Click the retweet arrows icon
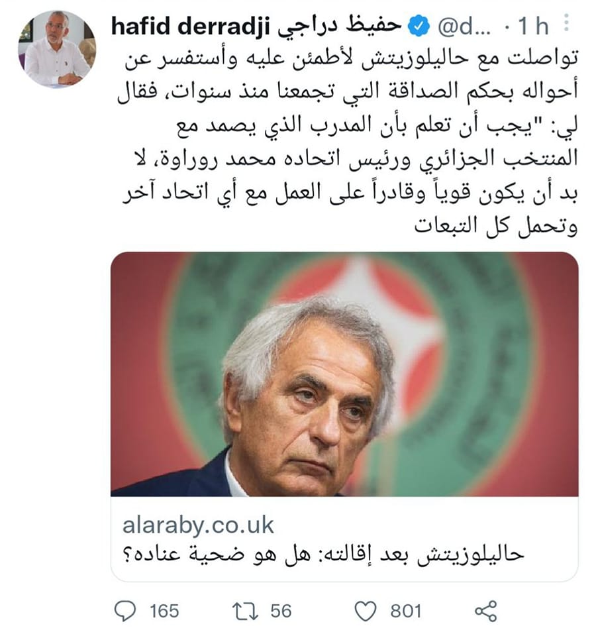Screen dimensions: 596x636 pos(245,611)
